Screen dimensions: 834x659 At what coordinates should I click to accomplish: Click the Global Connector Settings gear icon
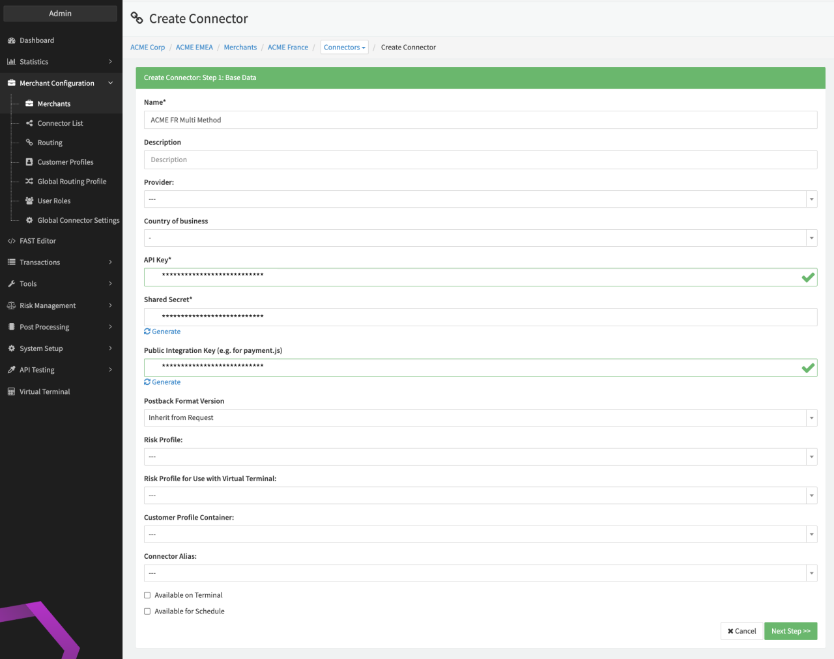click(x=29, y=220)
